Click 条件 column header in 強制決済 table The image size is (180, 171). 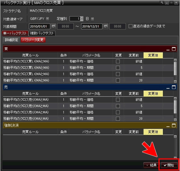point(64,132)
